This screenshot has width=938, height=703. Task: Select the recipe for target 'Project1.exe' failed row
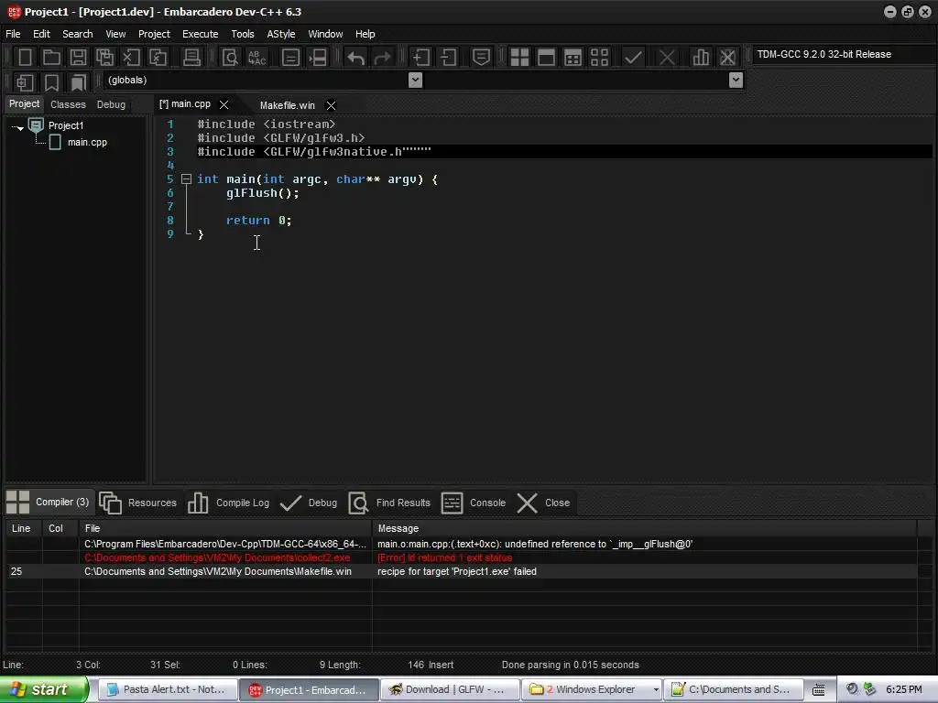point(462,571)
